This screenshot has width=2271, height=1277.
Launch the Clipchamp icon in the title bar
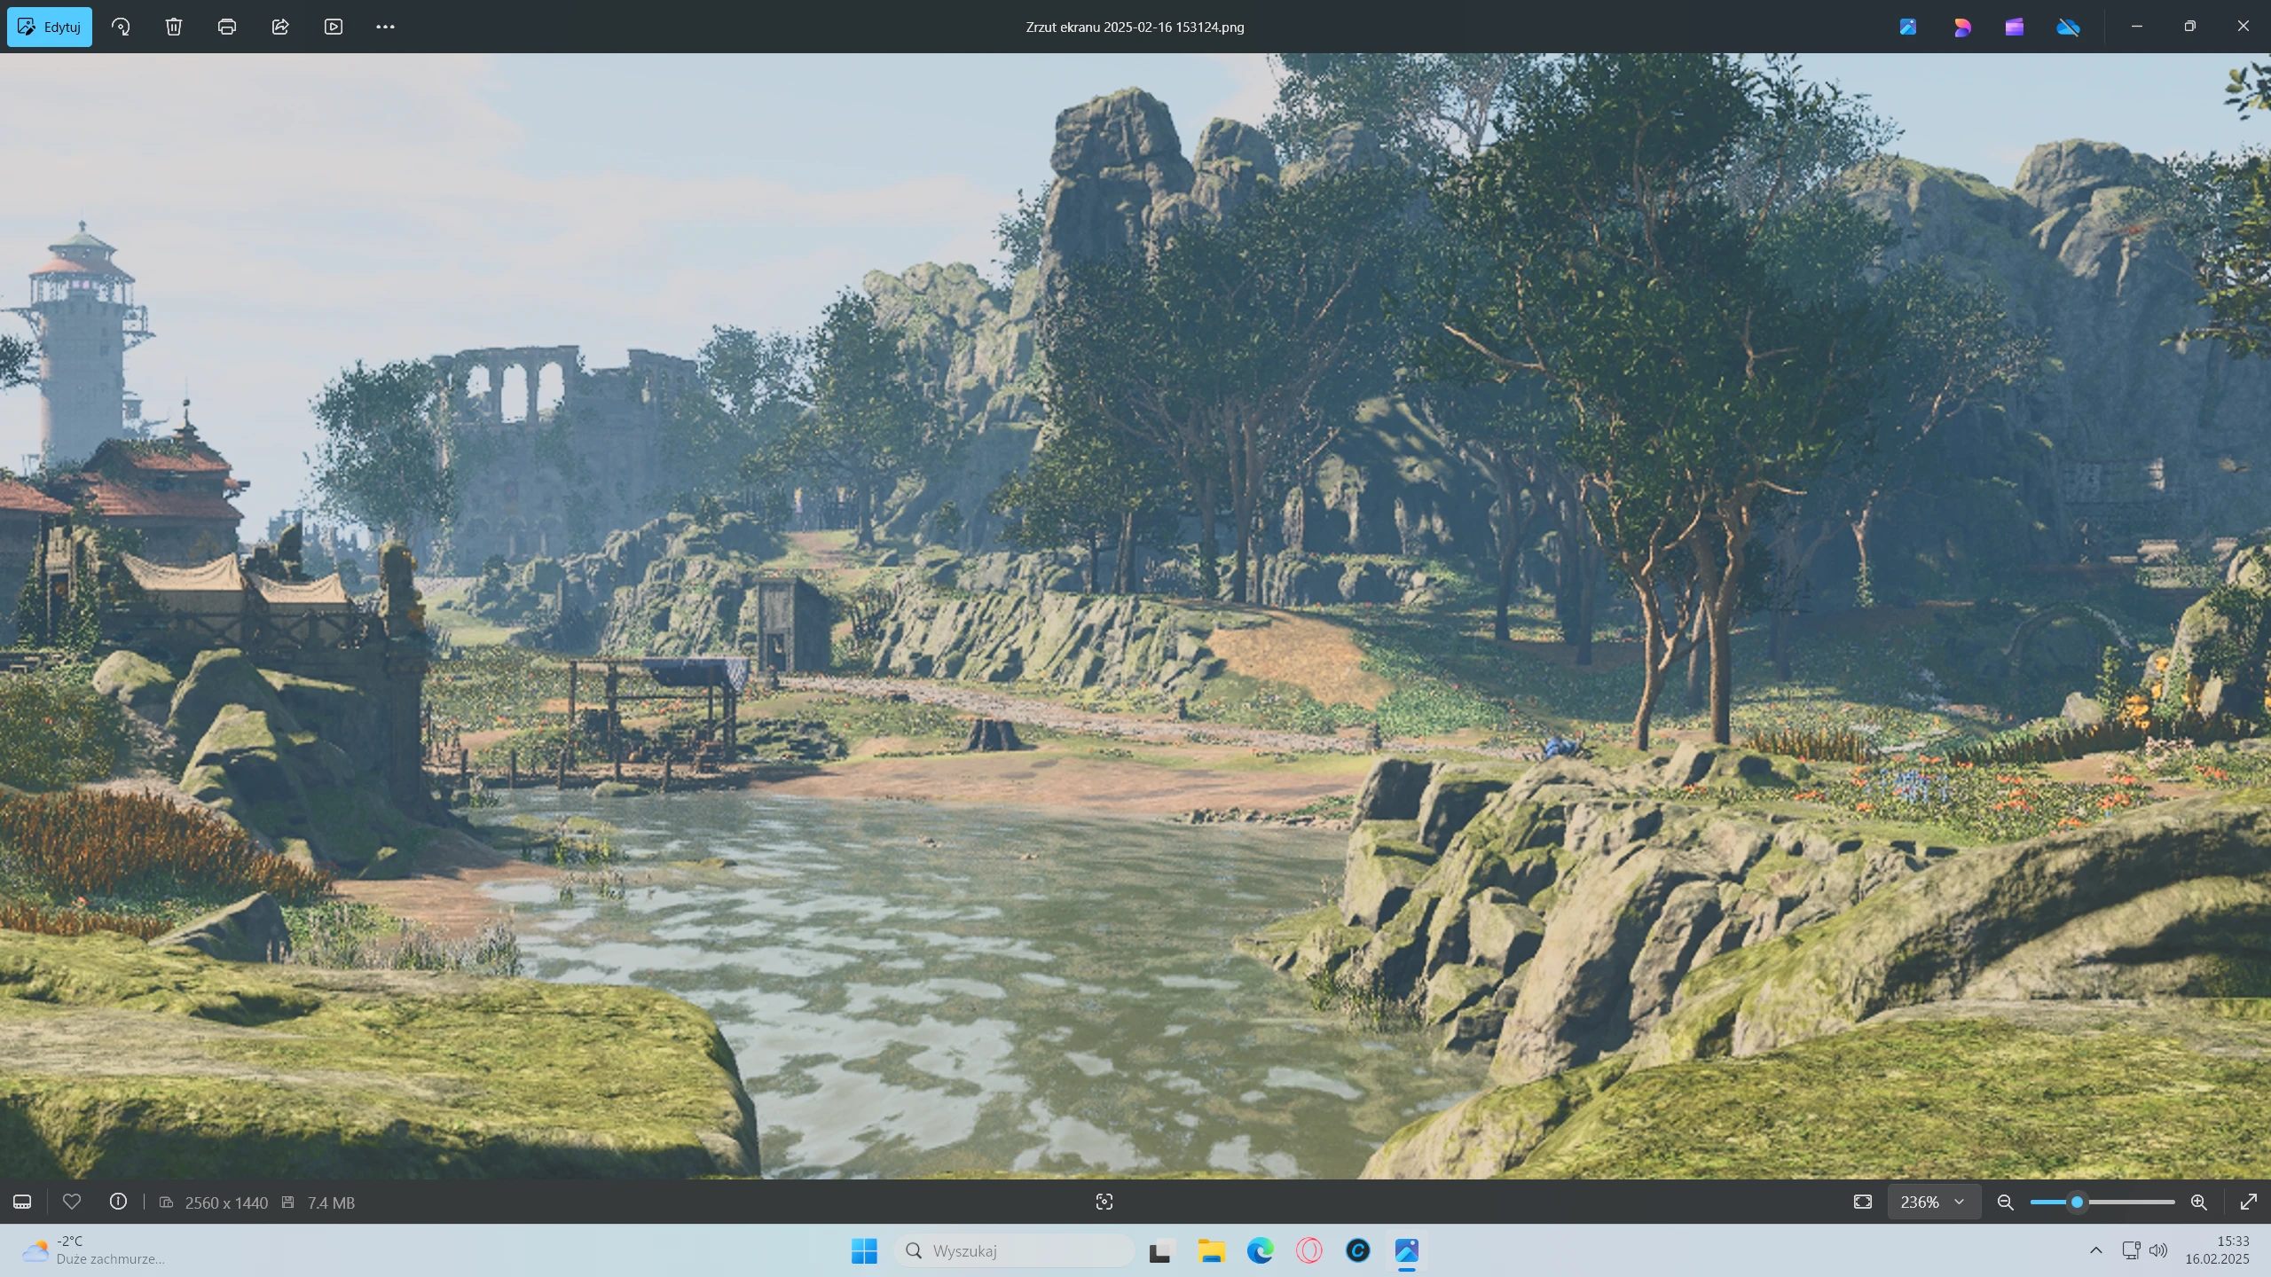[x=2015, y=27]
